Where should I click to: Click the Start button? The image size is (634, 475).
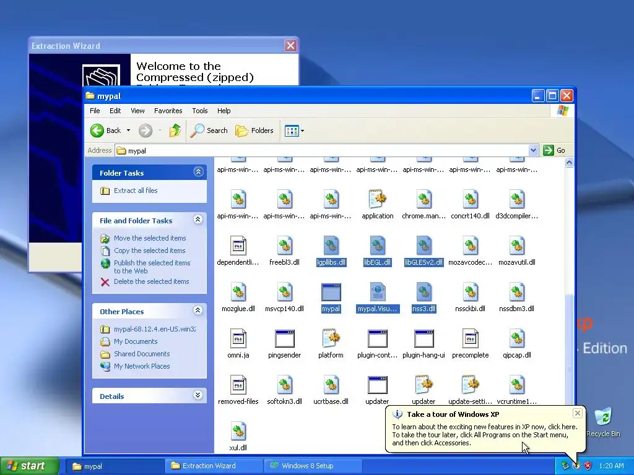click(x=30, y=466)
